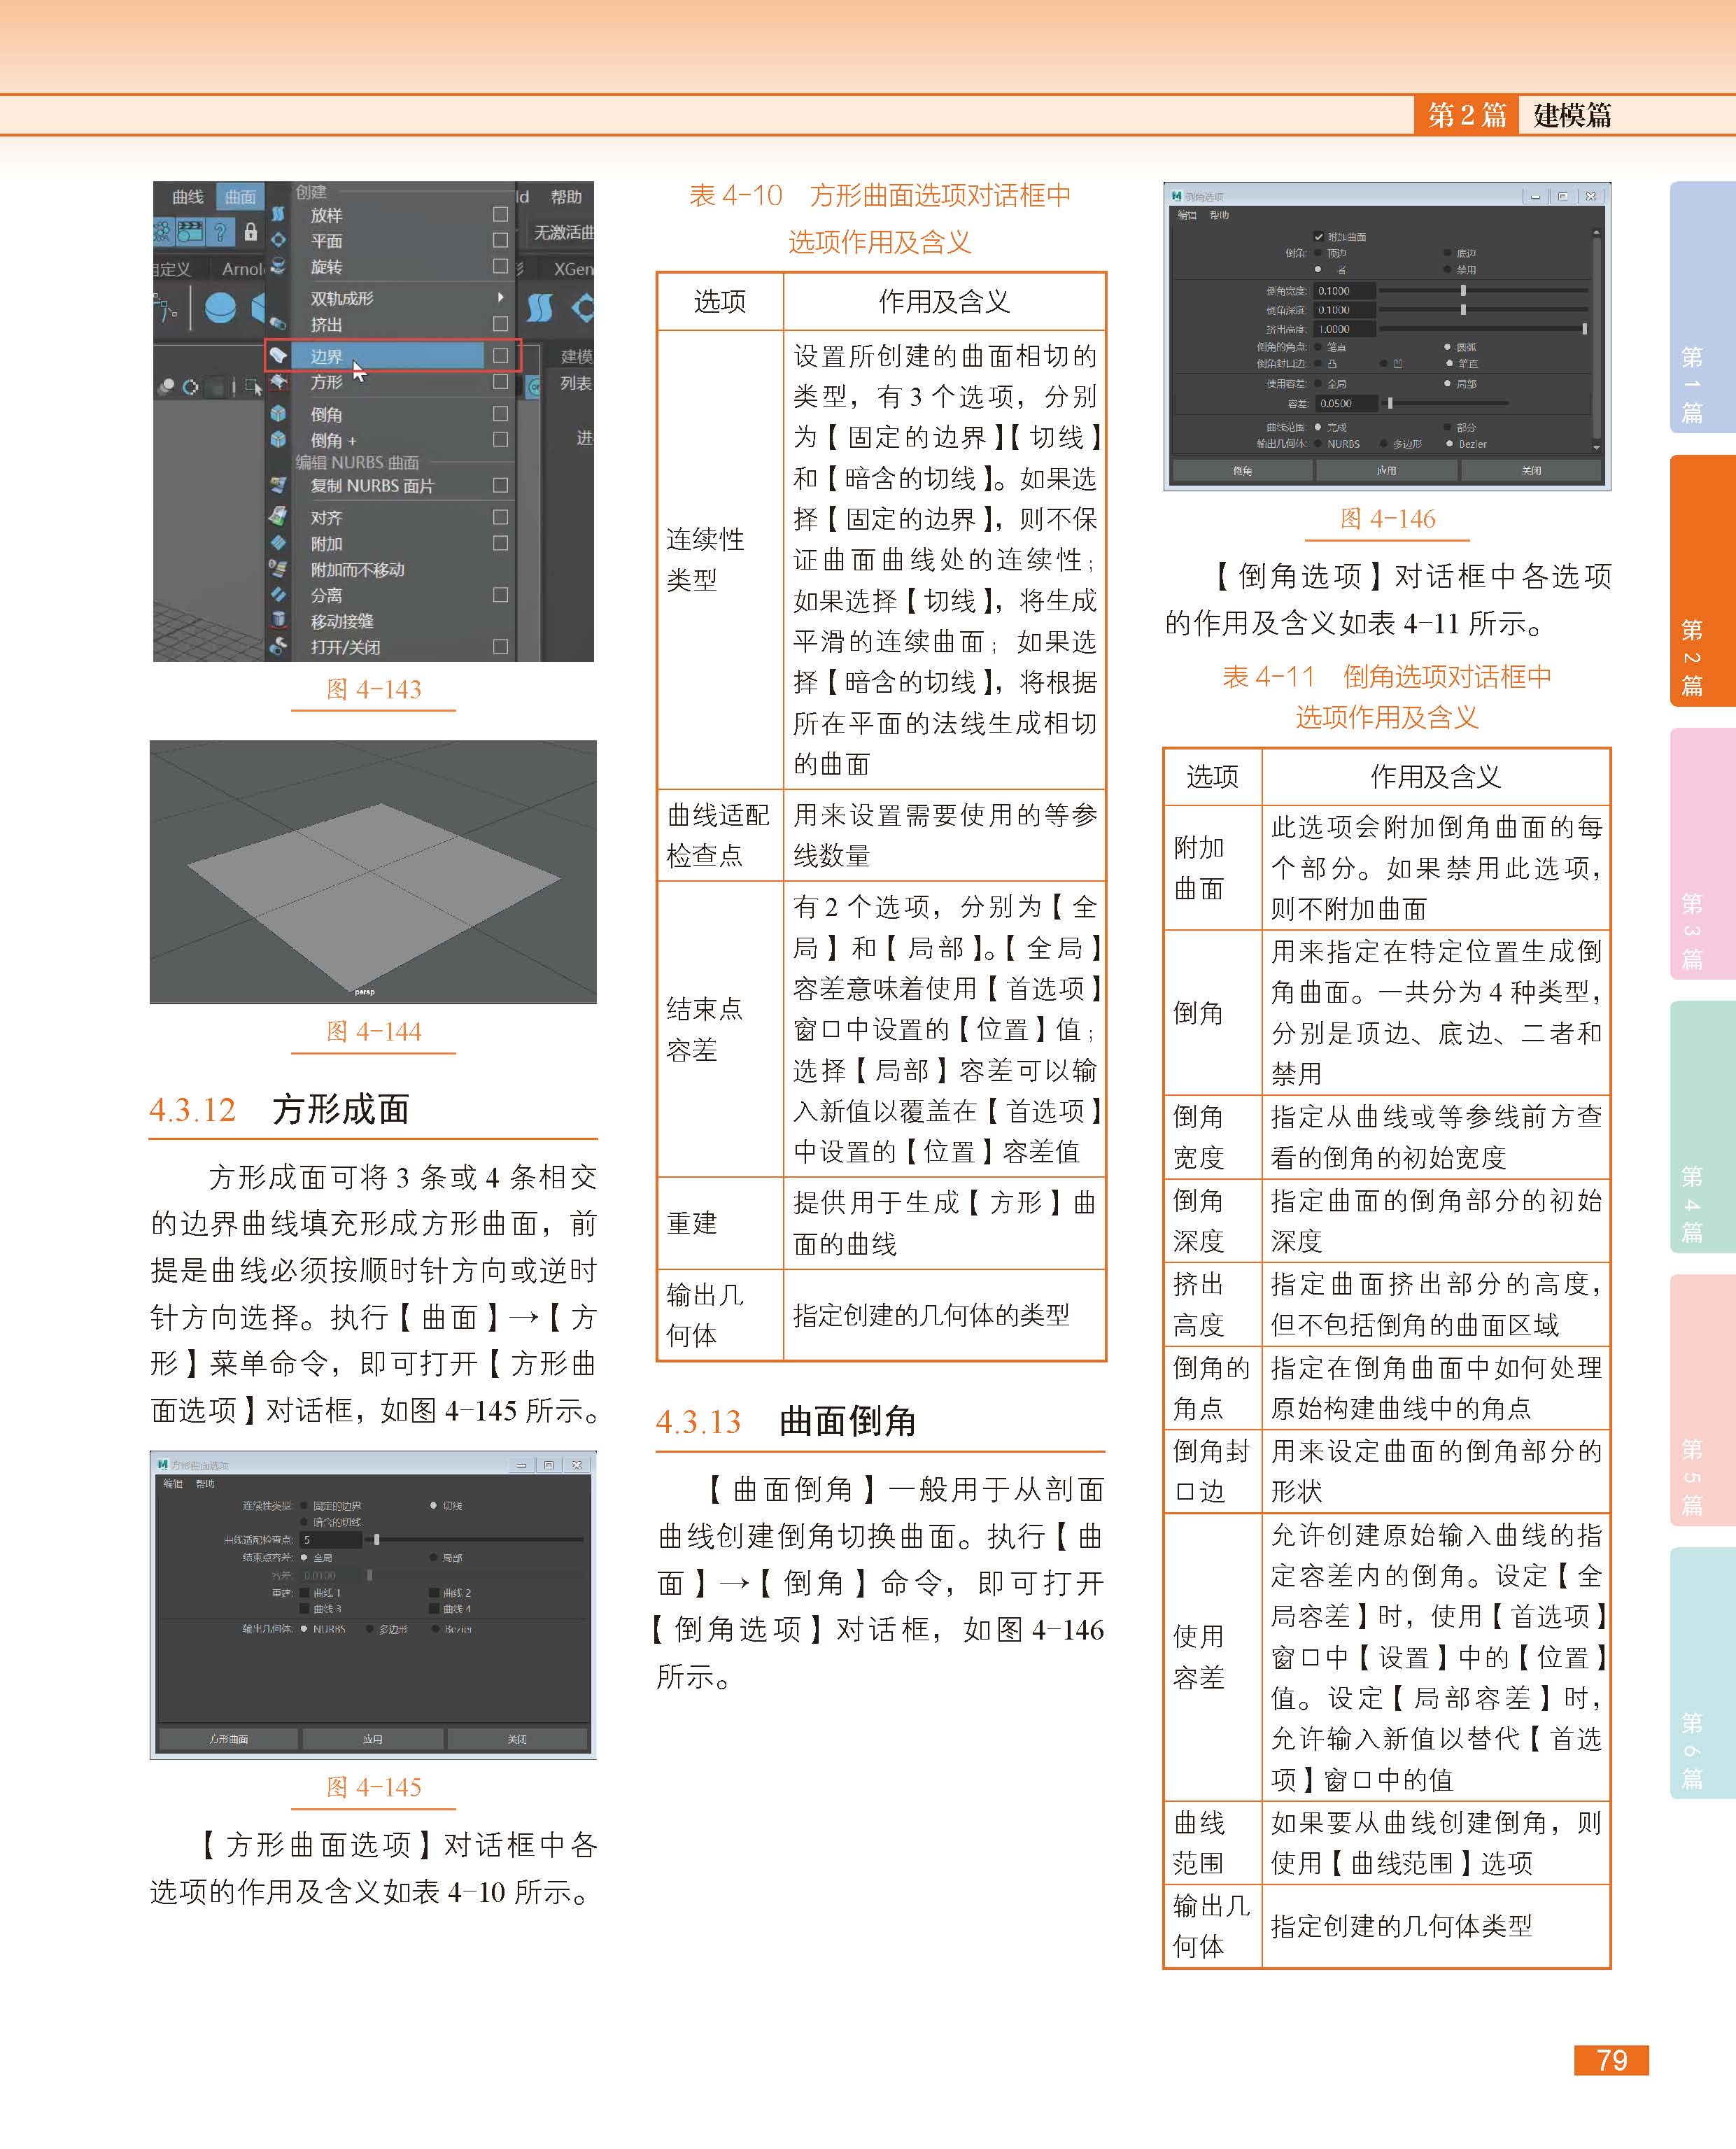The height and width of the screenshot is (2149, 1736).
Task: Click the loft shelf icon right of the menu
Action: [540, 307]
